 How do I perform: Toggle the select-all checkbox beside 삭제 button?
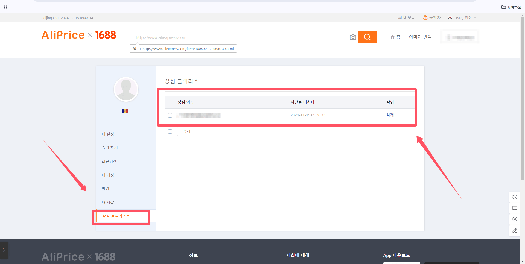(x=170, y=131)
